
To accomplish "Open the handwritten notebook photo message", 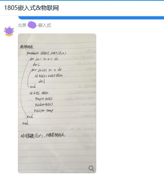I will 57,103.
